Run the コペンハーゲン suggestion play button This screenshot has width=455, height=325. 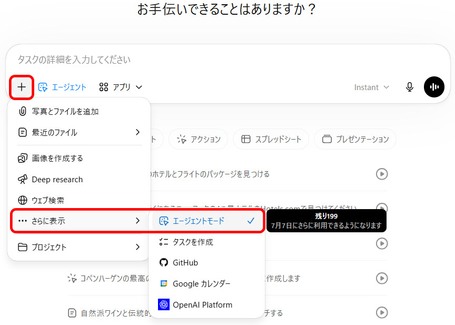pyautogui.click(x=382, y=278)
